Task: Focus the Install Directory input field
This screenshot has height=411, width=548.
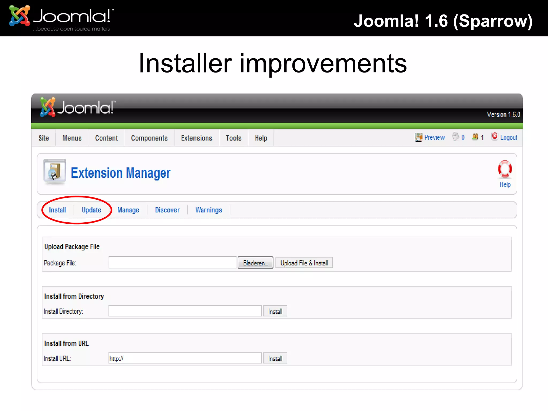Action: [185, 311]
